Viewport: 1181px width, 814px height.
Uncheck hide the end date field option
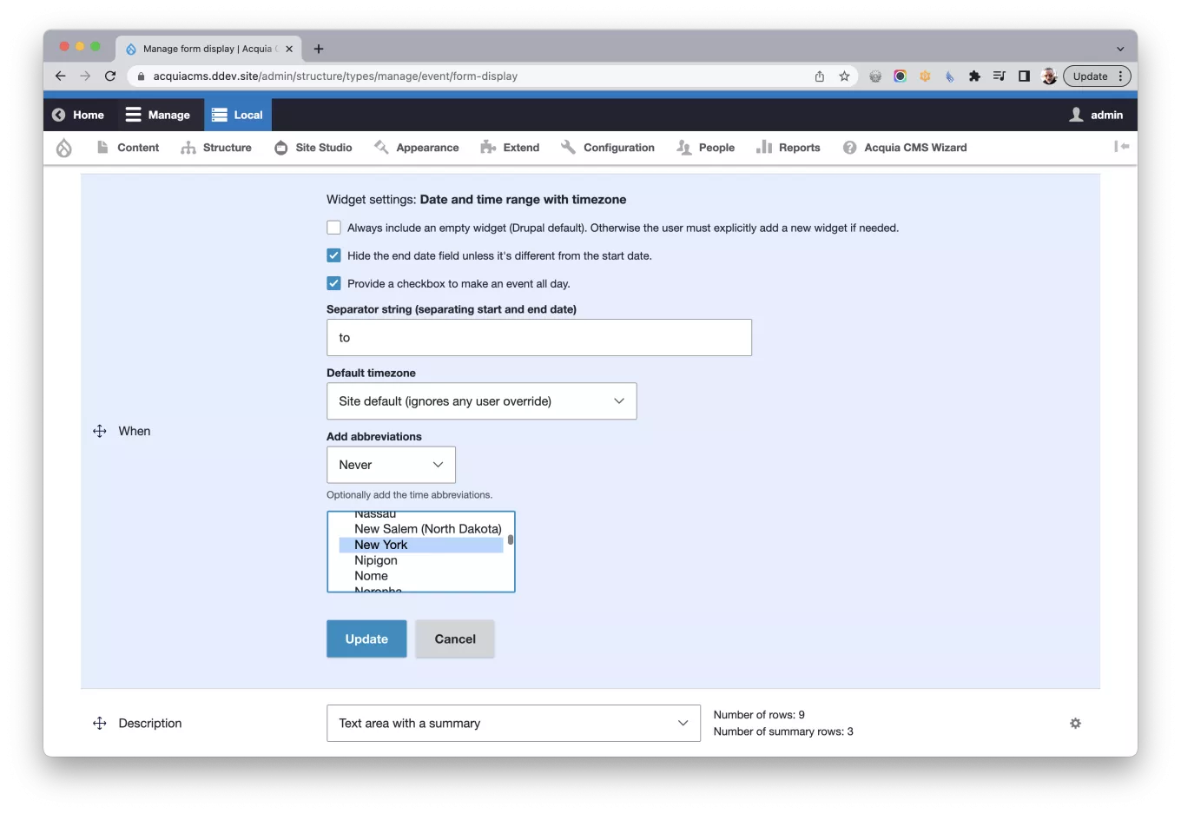pyautogui.click(x=333, y=255)
